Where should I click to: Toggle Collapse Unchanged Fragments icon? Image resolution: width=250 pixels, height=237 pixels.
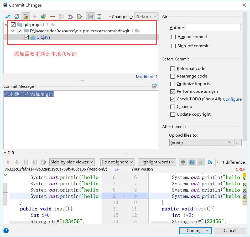coord(183,162)
